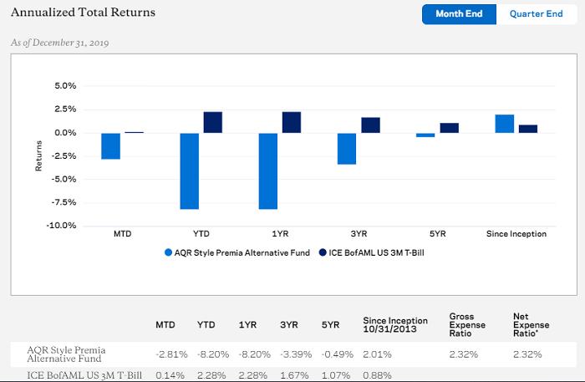Select the 3YR dark blue T-Bill bar

[370, 125]
